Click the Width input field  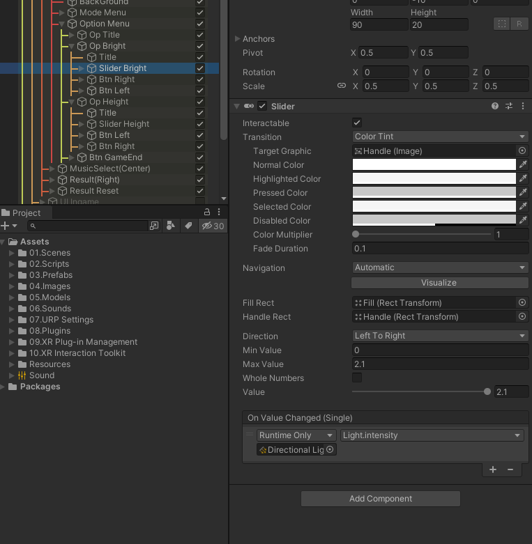point(379,24)
